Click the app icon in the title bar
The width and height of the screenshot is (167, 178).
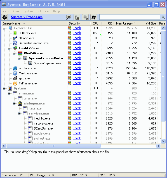[x=4, y=4]
